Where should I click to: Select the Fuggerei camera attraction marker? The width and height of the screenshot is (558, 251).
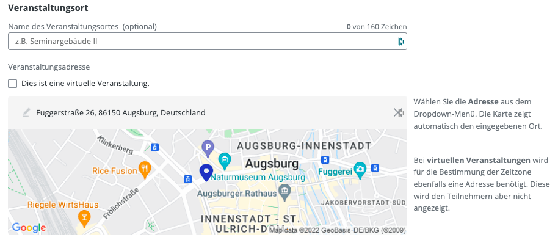pyautogui.click(x=360, y=169)
